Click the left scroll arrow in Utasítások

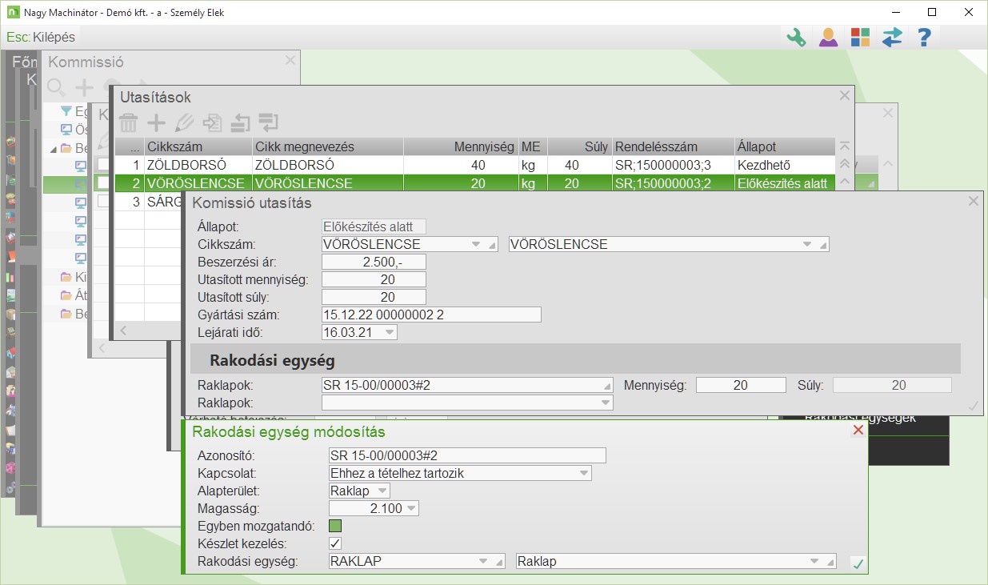point(123,330)
